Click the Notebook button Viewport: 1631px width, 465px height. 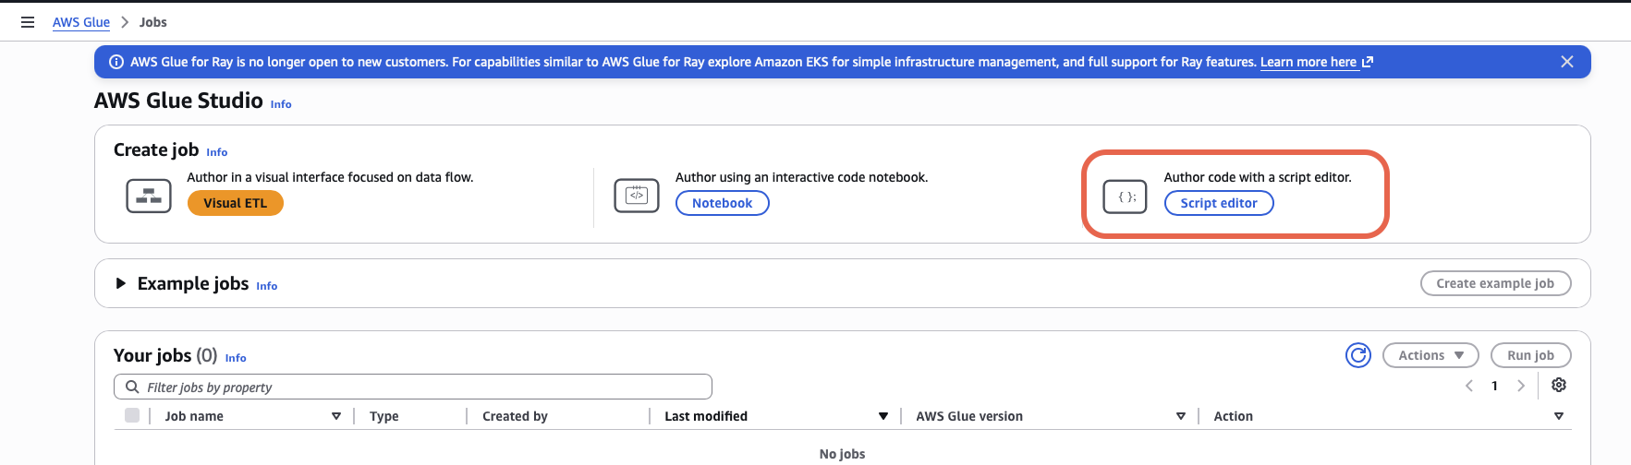tap(723, 203)
